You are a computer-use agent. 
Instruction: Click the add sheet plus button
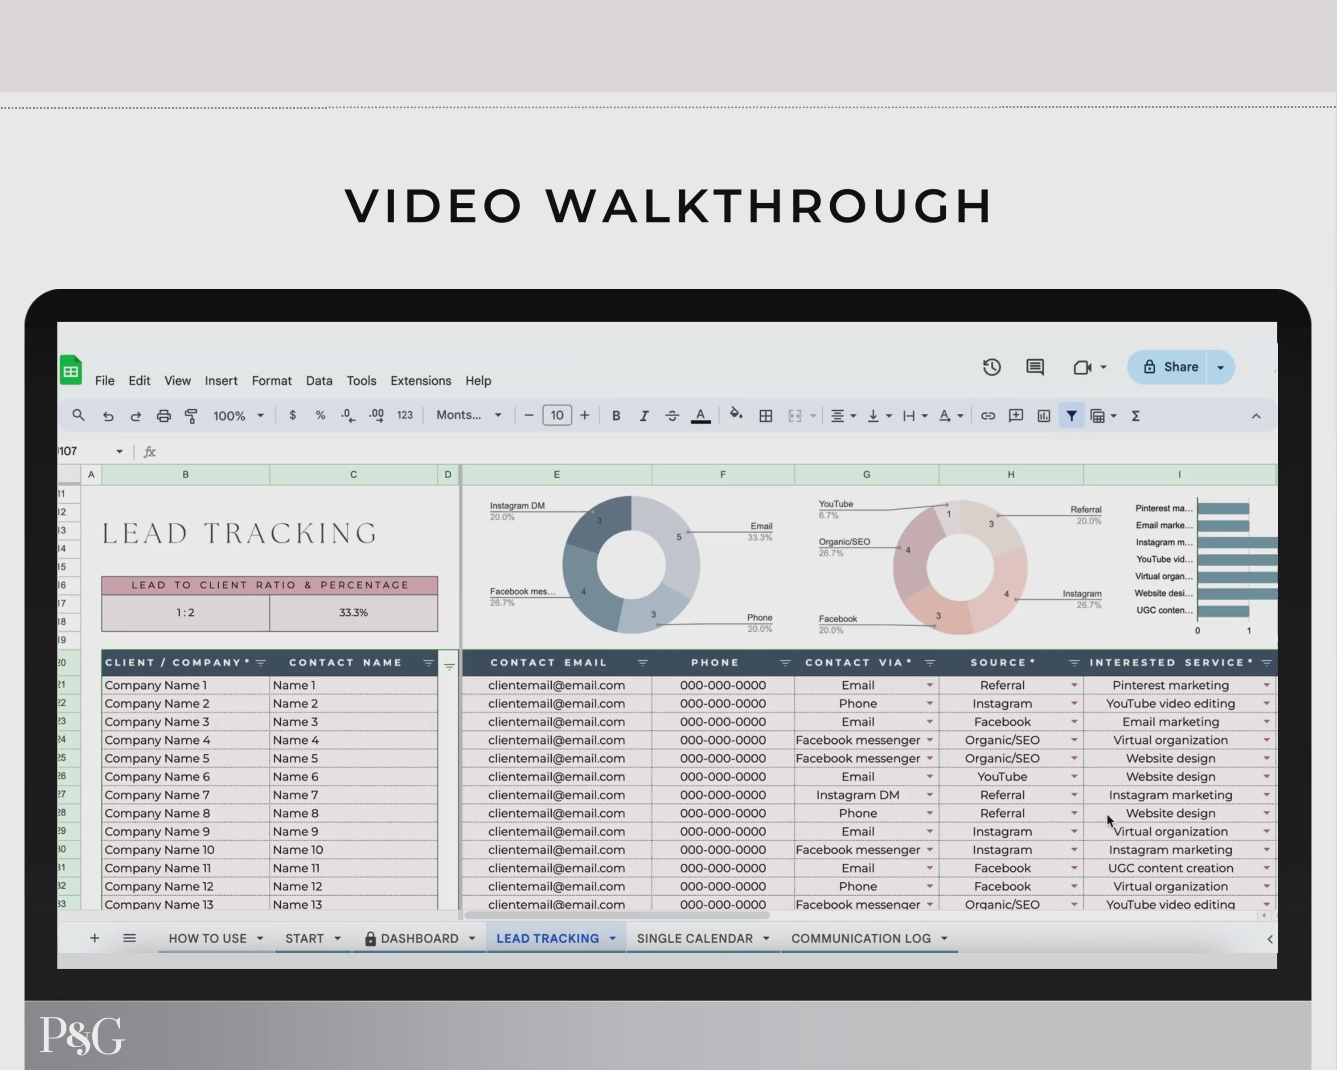pos(94,938)
